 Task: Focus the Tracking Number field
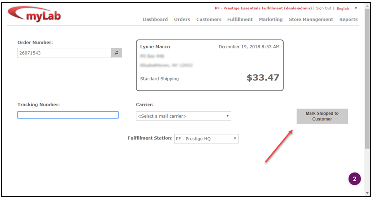pyautogui.click(x=68, y=115)
